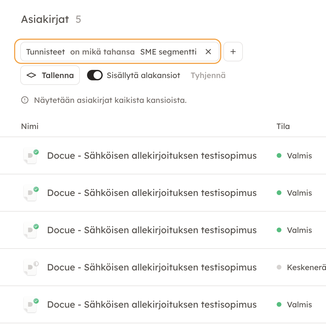Open the Tunnisteet filter field
Viewport: 326px width, 324px height.
[46, 52]
